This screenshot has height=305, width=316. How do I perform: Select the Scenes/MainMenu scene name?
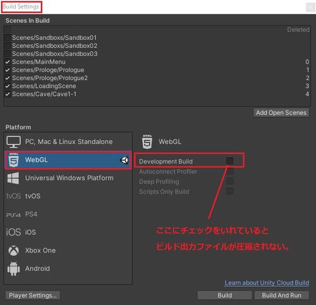(39, 62)
